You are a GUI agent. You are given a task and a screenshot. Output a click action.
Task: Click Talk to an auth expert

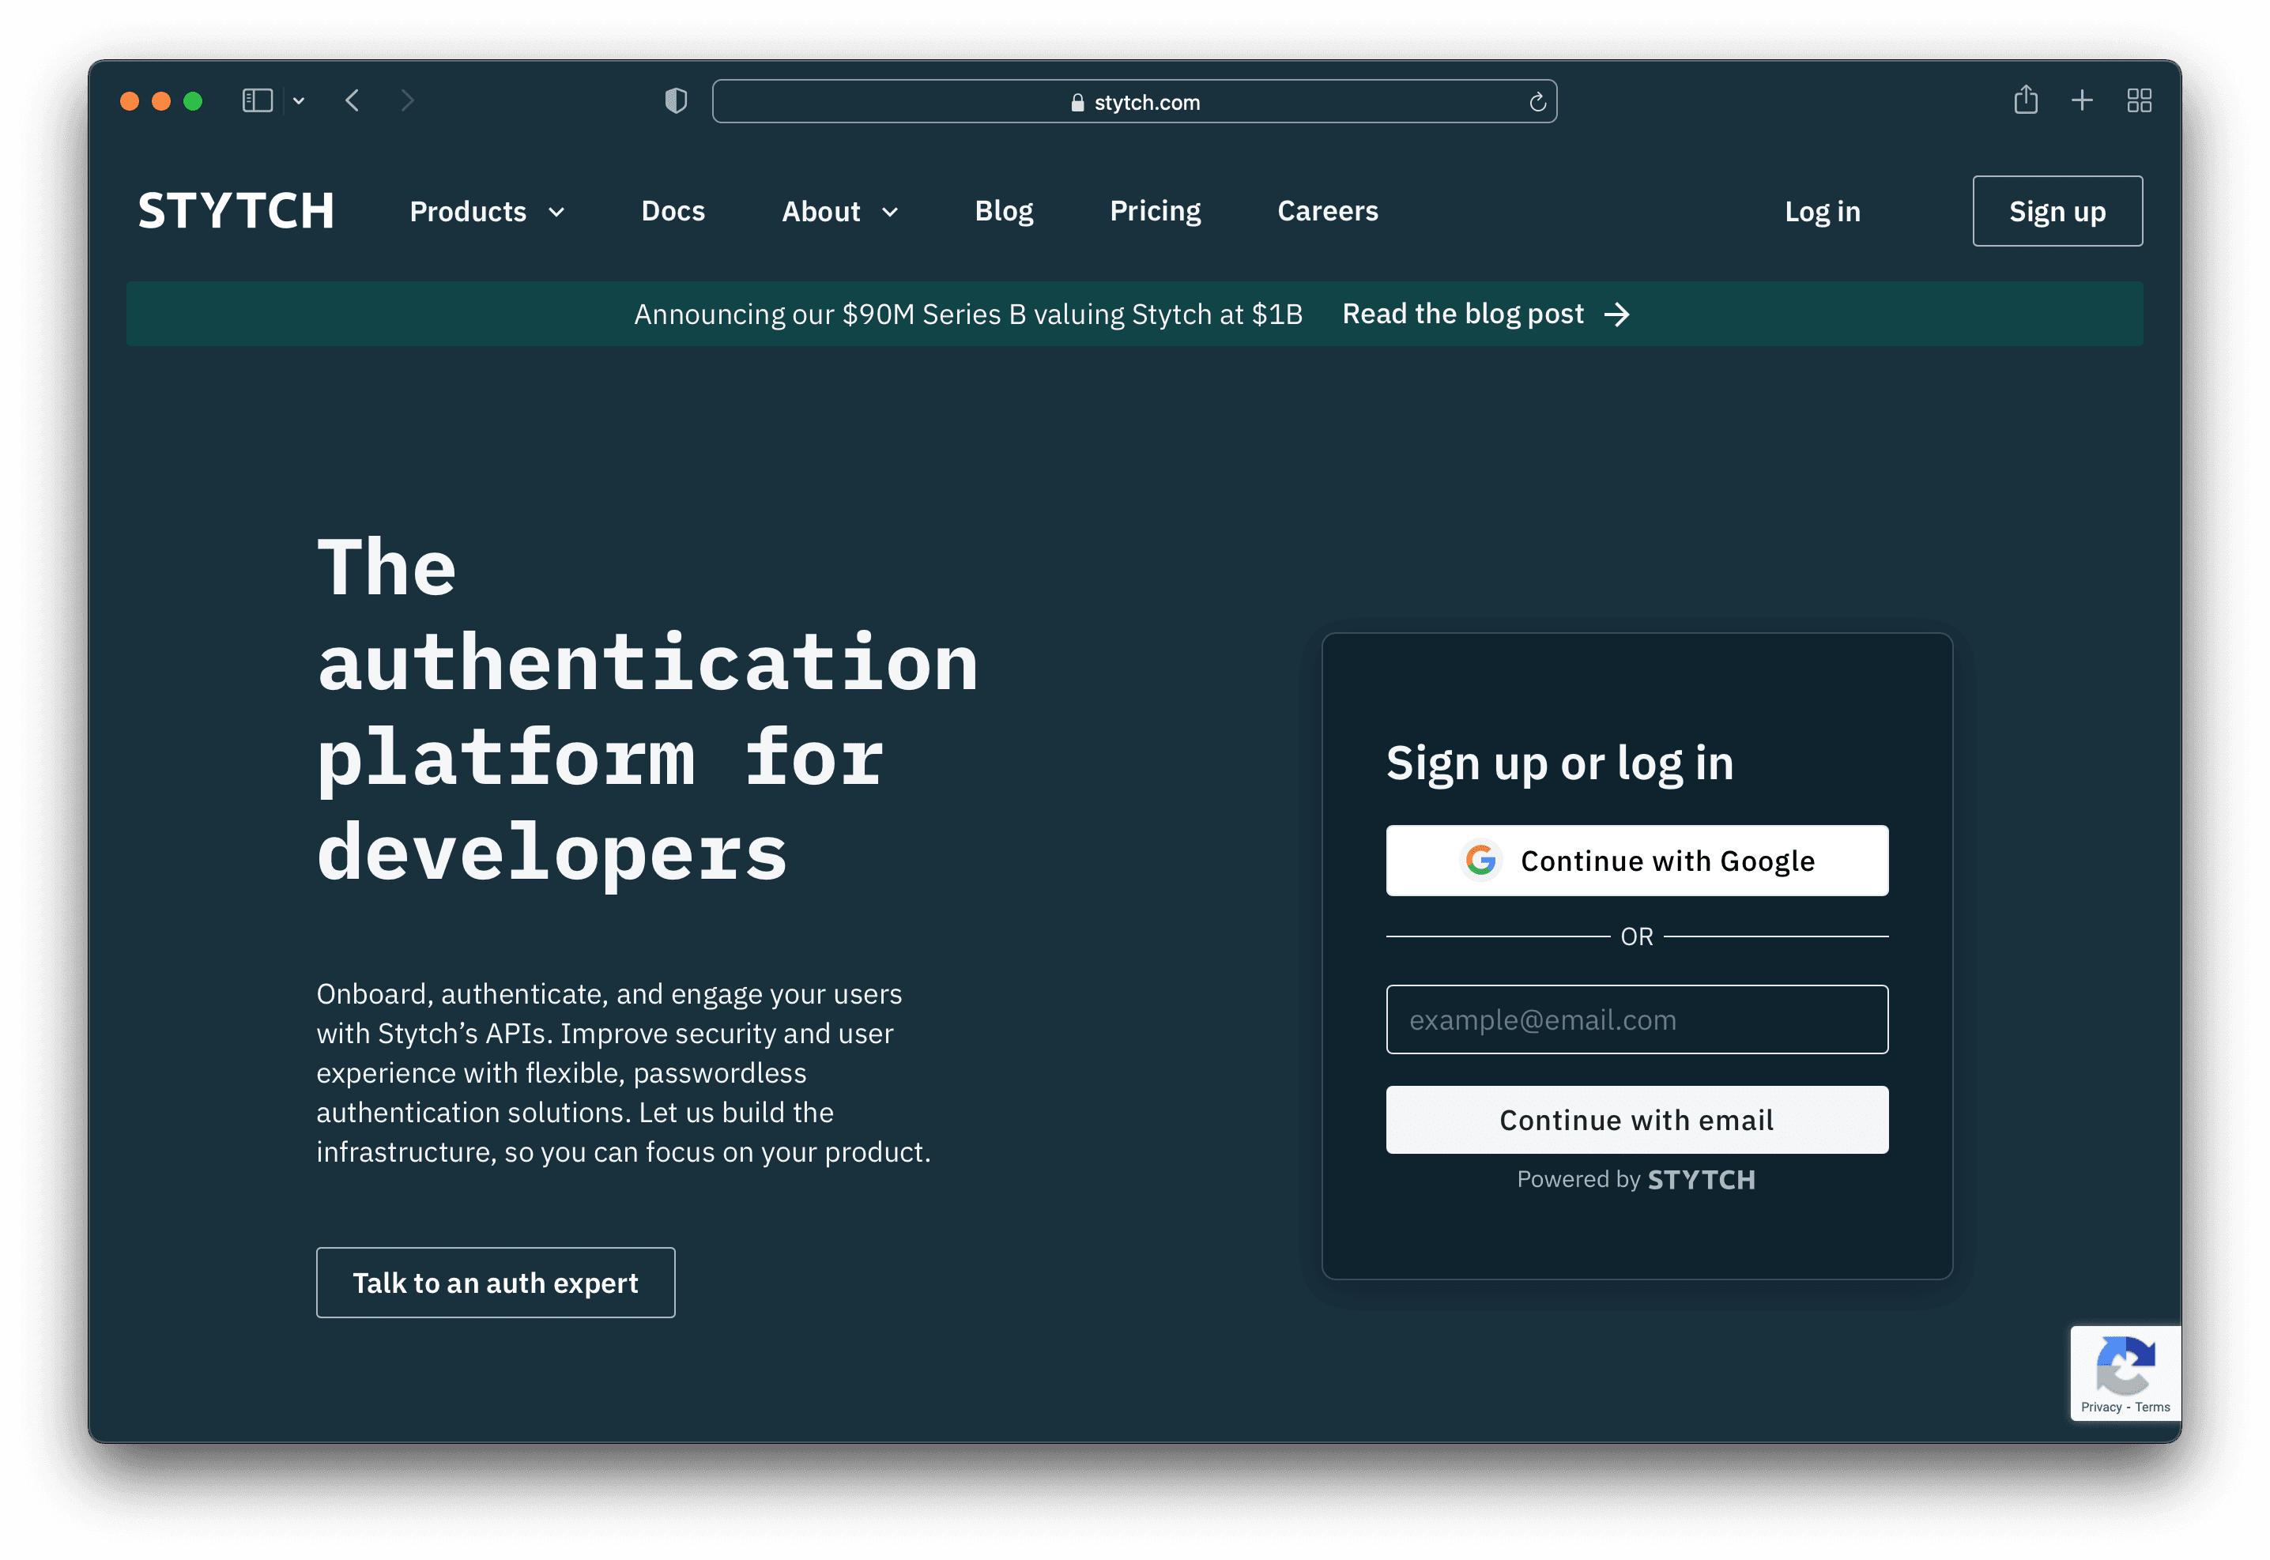(x=495, y=1283)
